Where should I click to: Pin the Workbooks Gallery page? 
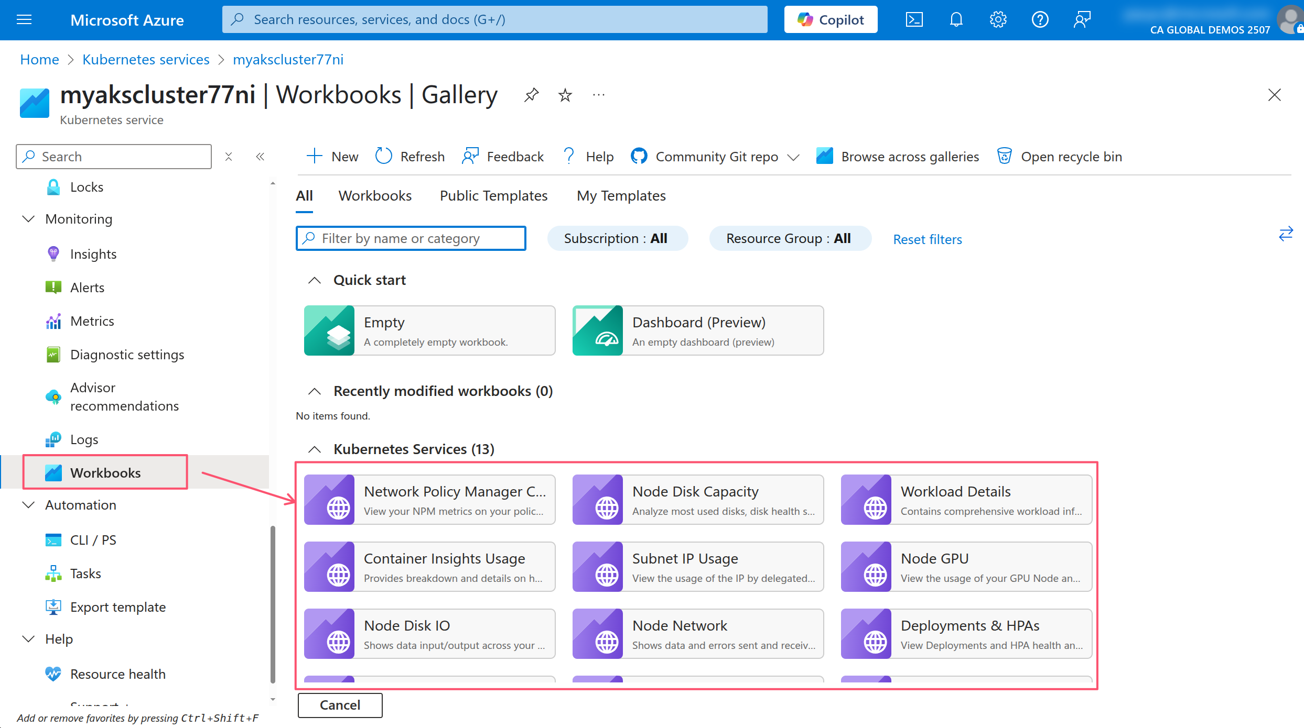point(531,95)
